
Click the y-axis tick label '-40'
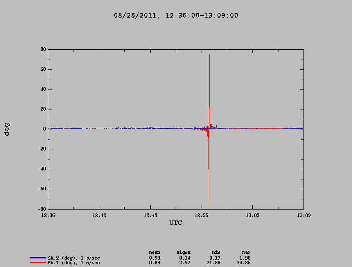click(42, 169)
